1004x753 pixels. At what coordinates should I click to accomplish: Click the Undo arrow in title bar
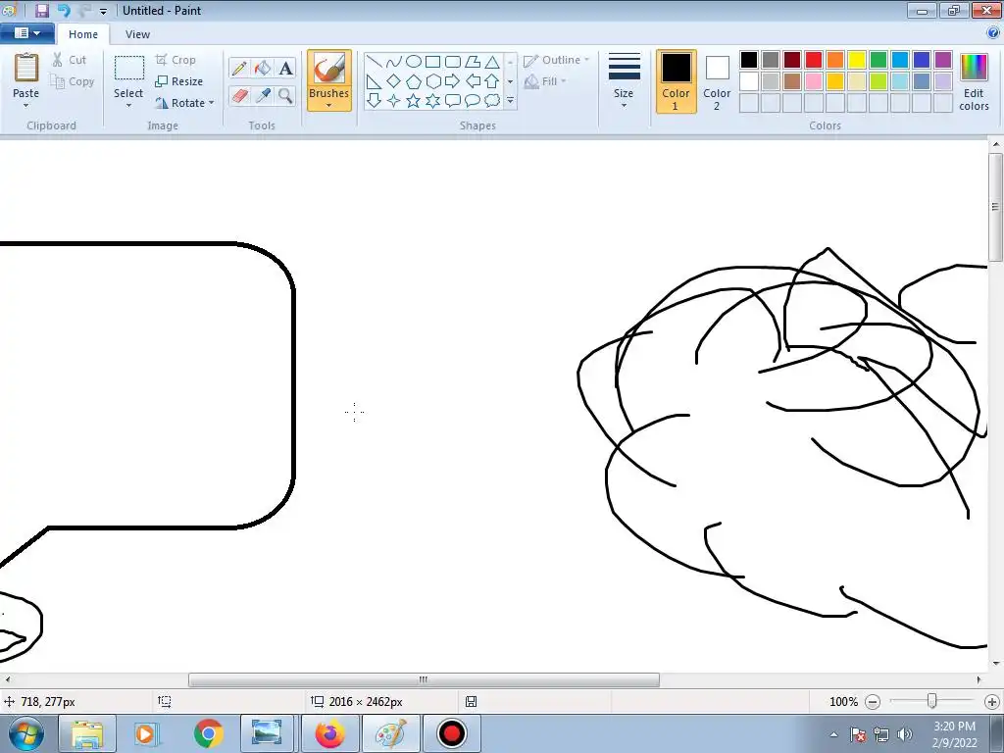point(64,10)
